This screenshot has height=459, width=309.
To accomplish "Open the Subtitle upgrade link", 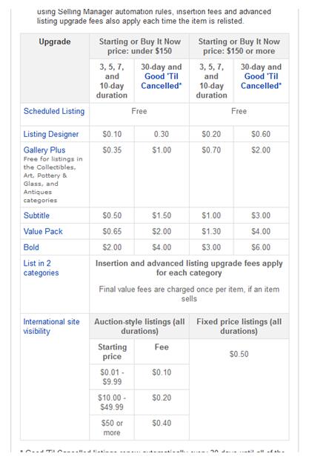I will click(36, 215).
